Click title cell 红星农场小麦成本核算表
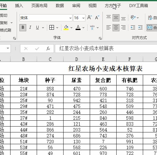 pos(105,69)
